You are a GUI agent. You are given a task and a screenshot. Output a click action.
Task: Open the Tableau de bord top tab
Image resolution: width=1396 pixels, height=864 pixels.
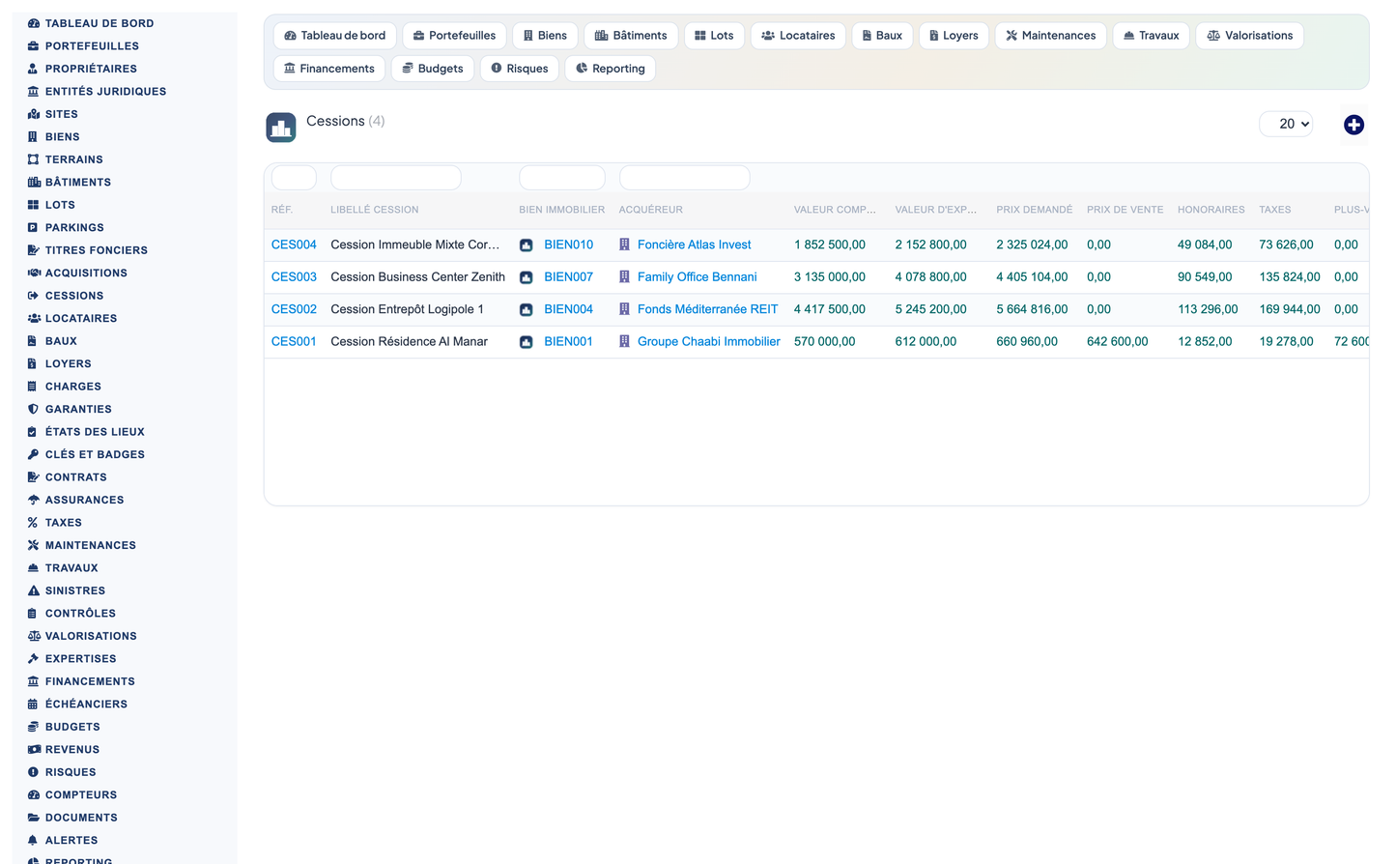click(x=335, y=36)
